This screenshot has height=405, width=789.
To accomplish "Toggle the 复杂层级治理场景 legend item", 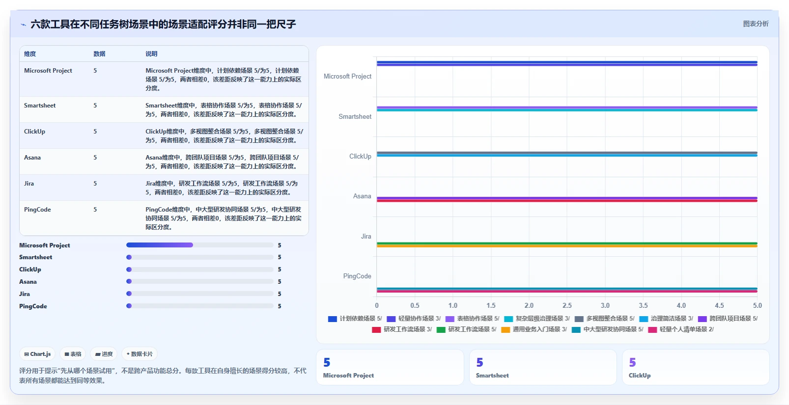I will tap(537, 319).
